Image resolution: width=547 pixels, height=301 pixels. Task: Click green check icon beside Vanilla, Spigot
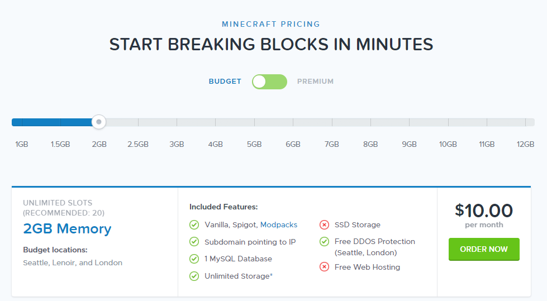(x=194, y=224)
